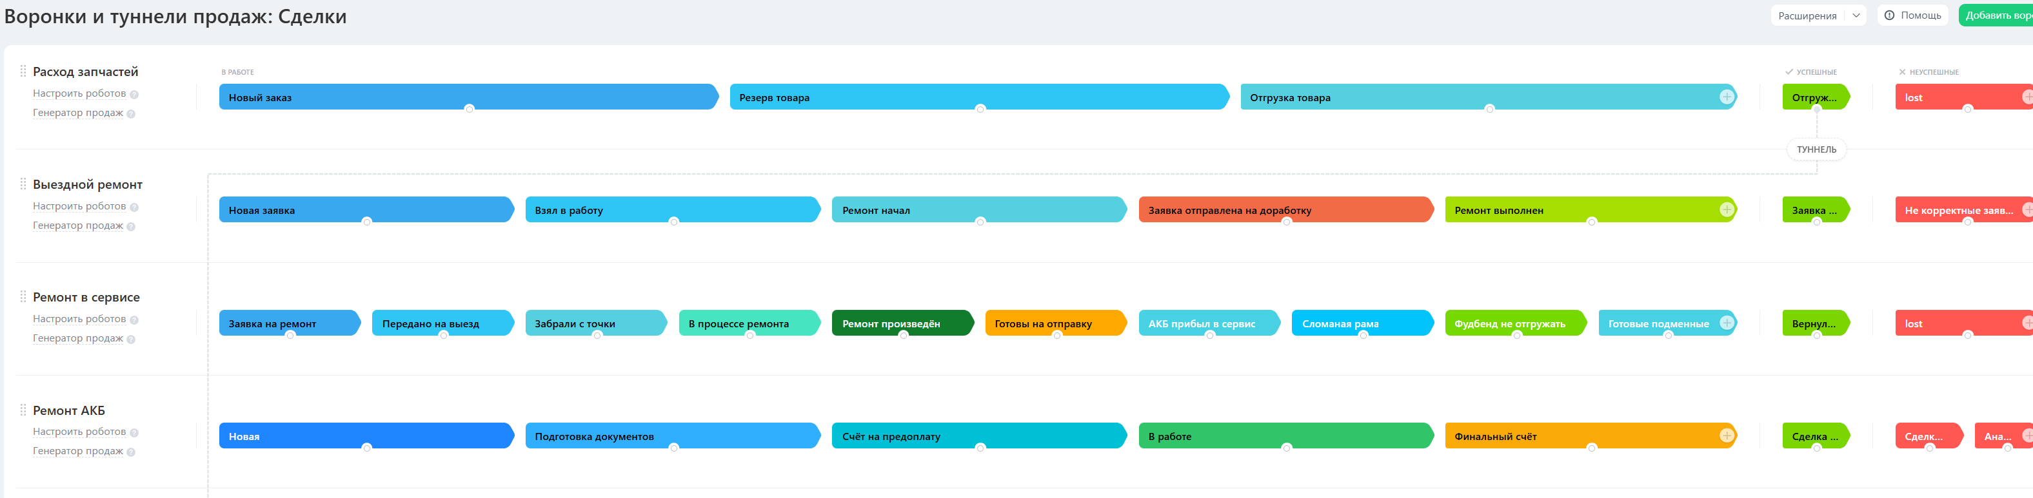The width and height of the screenshot is (2033, 498).
Task: Click help icon beside Генератор продаж in Ремонт в сервисе
Action: (x=131, y=339)
